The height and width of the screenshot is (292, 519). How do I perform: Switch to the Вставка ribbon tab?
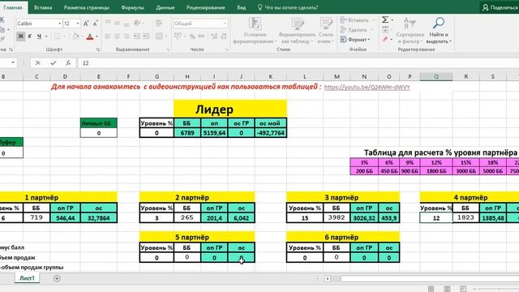(43, 7)
